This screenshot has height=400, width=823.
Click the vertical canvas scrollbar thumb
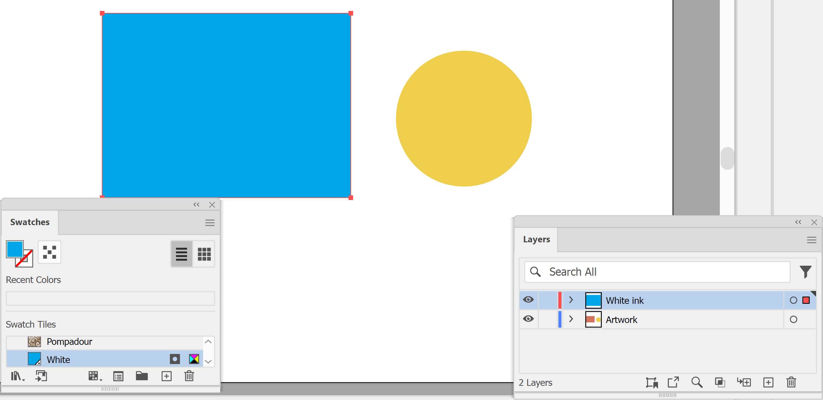(727, 158)
